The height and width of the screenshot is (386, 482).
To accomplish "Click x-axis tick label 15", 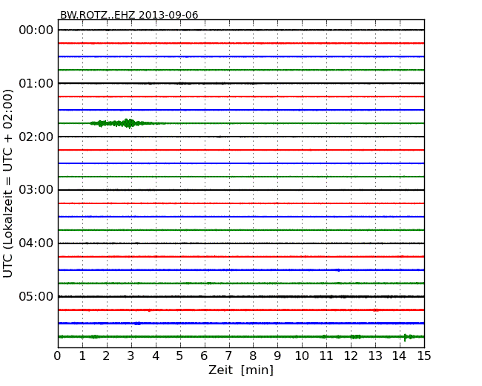I will click(x=424, y=356).
